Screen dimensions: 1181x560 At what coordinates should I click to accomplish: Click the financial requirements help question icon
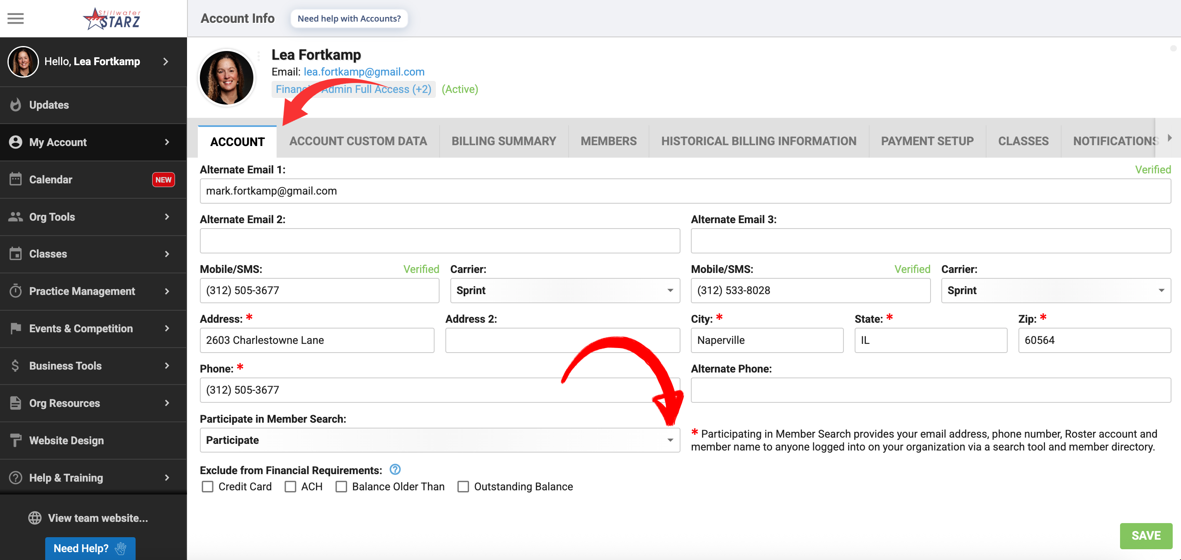(x=395, y=469)
